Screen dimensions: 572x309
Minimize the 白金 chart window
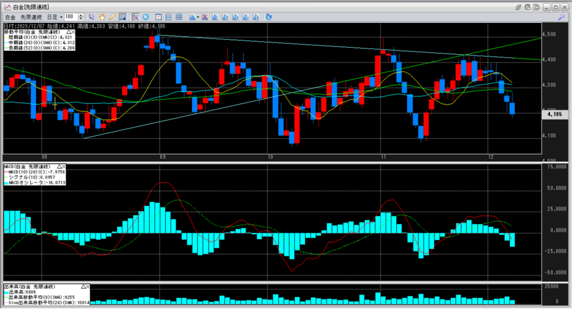546,7
